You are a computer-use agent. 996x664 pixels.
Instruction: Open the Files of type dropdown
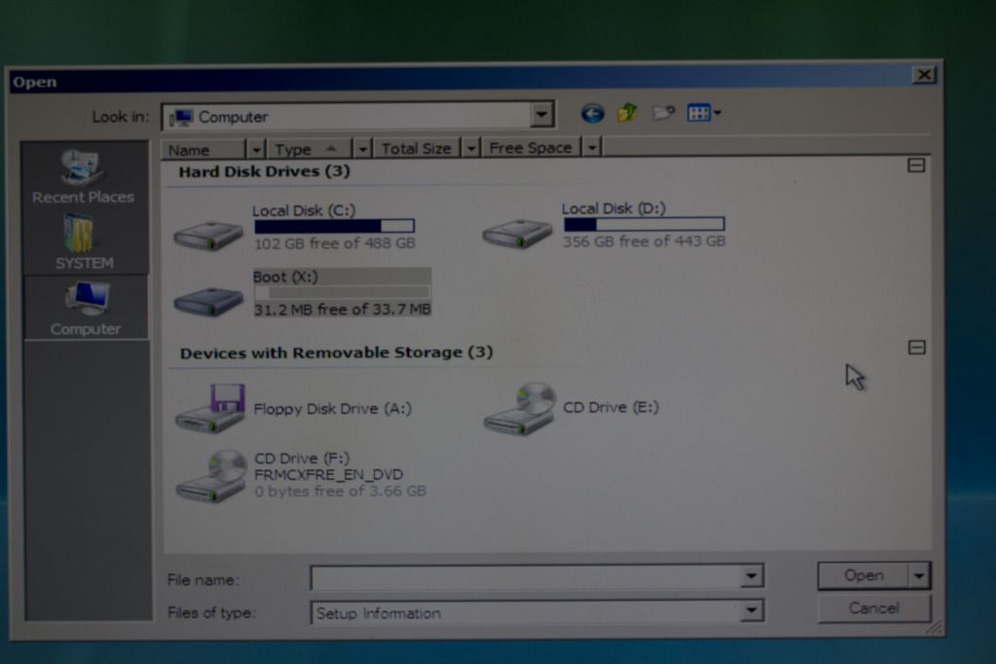tap(751, 611)
